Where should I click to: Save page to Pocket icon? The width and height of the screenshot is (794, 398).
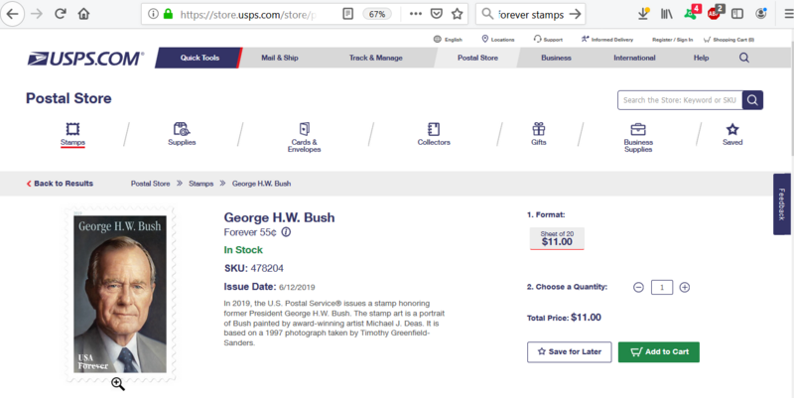(x=437, y=14)
